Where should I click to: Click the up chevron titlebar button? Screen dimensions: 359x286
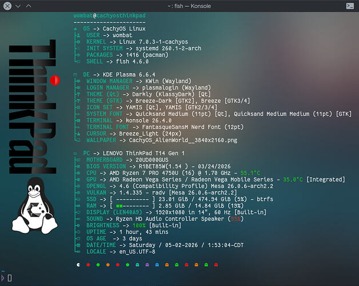point(29,6)
